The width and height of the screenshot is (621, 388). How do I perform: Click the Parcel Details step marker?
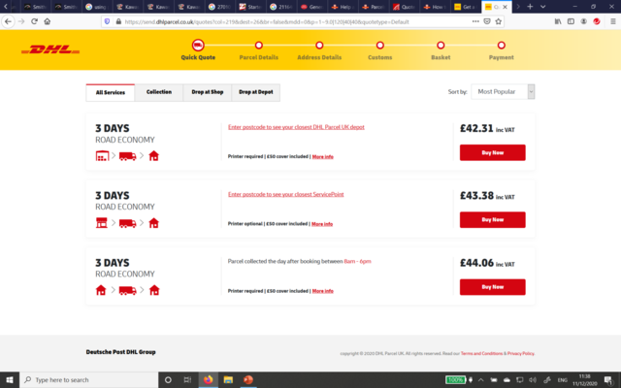pos(259,46)
